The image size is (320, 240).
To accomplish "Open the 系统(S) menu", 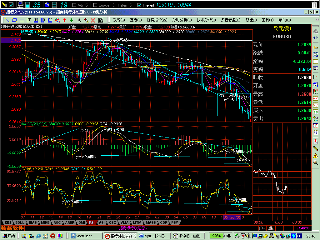I will pos(119,20).
